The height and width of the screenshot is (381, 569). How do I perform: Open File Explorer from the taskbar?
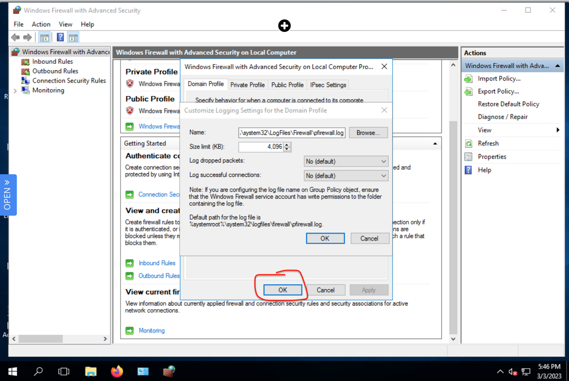[90, 371]
